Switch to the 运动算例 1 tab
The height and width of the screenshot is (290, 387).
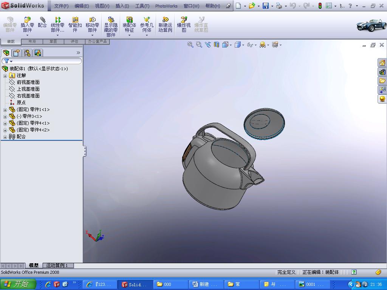(x=58, y=265)
